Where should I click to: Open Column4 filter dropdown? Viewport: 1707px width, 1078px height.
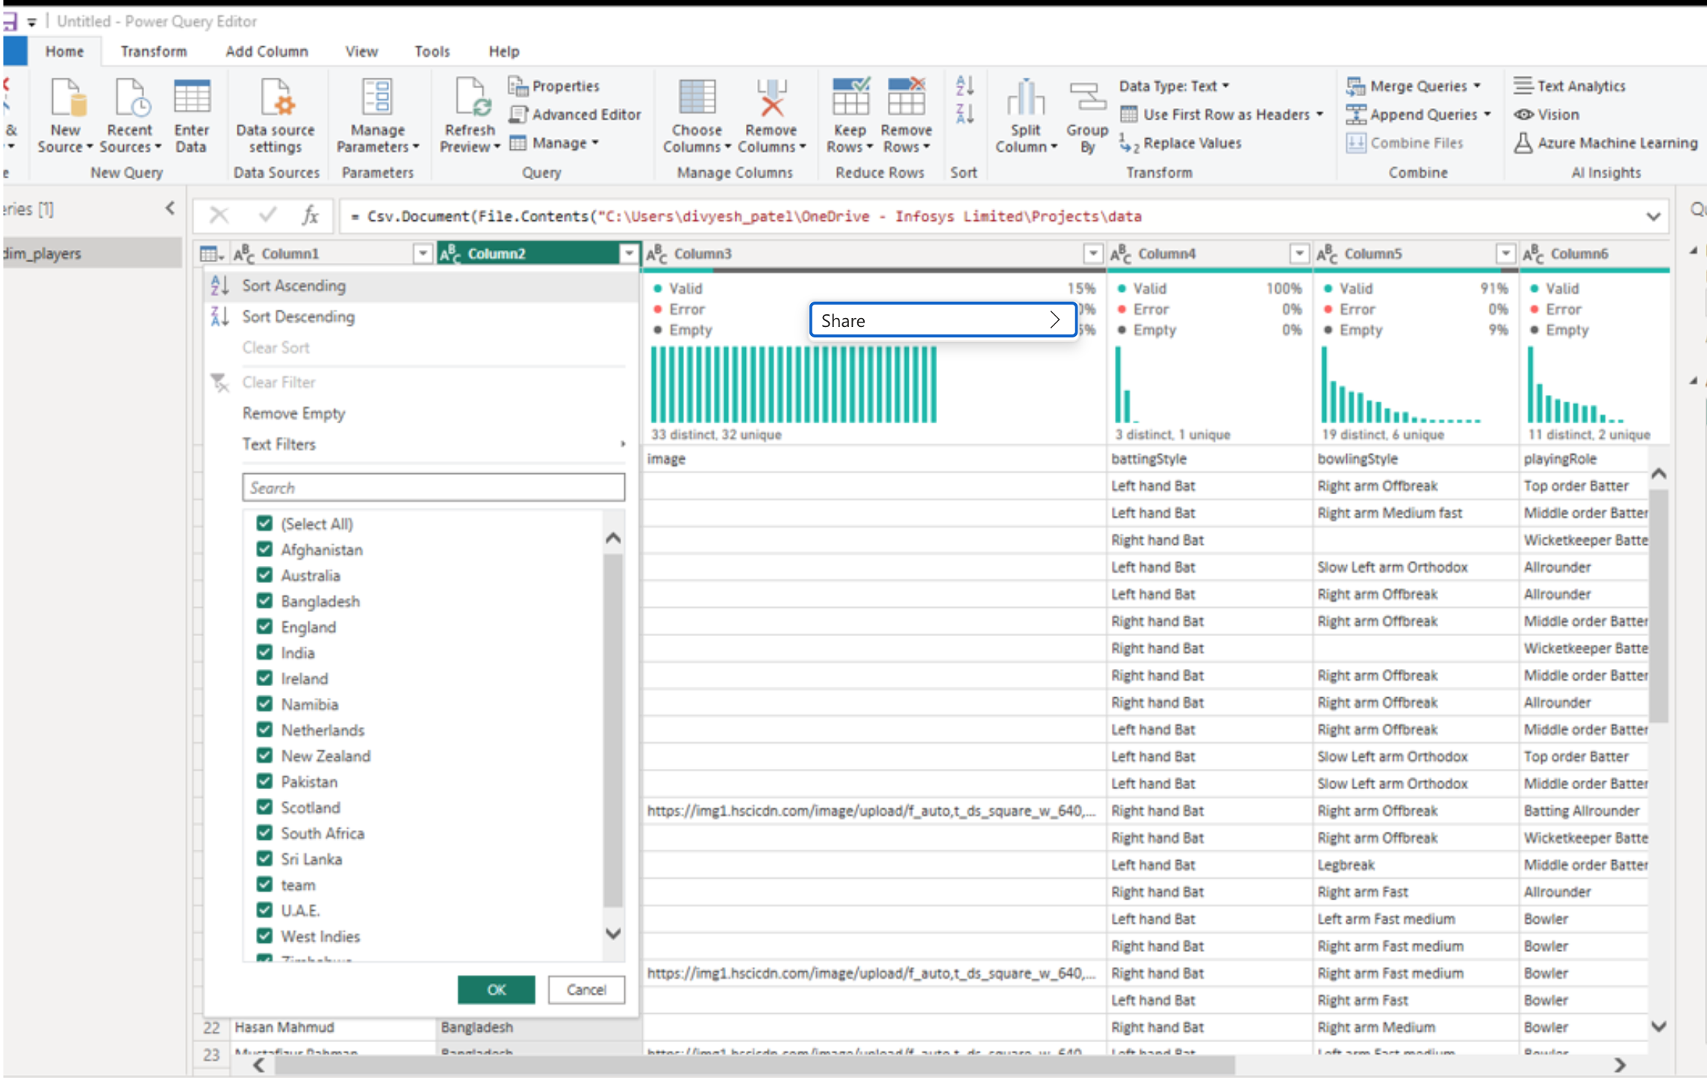[x=1299, y=254]
